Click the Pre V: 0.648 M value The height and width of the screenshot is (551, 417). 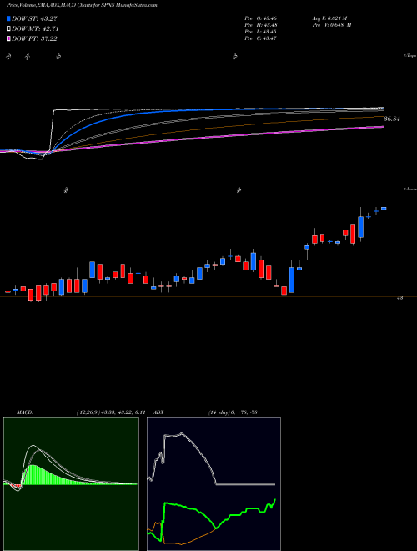pos(334,25)
